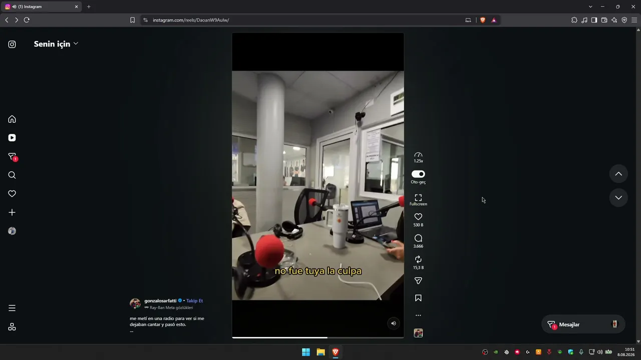
Task: Open your profile avatar in the sidebar
Action: pos(12,231)
